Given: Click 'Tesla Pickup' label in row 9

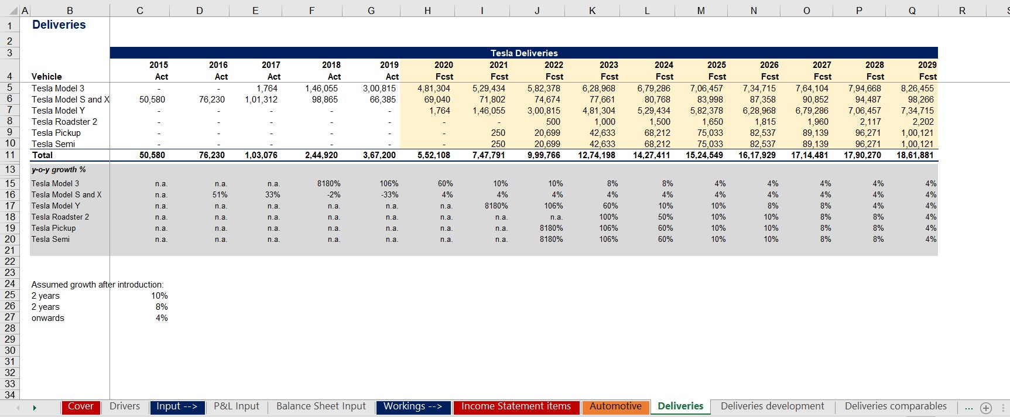Looking at the screenshot, I should coord(56,133).
